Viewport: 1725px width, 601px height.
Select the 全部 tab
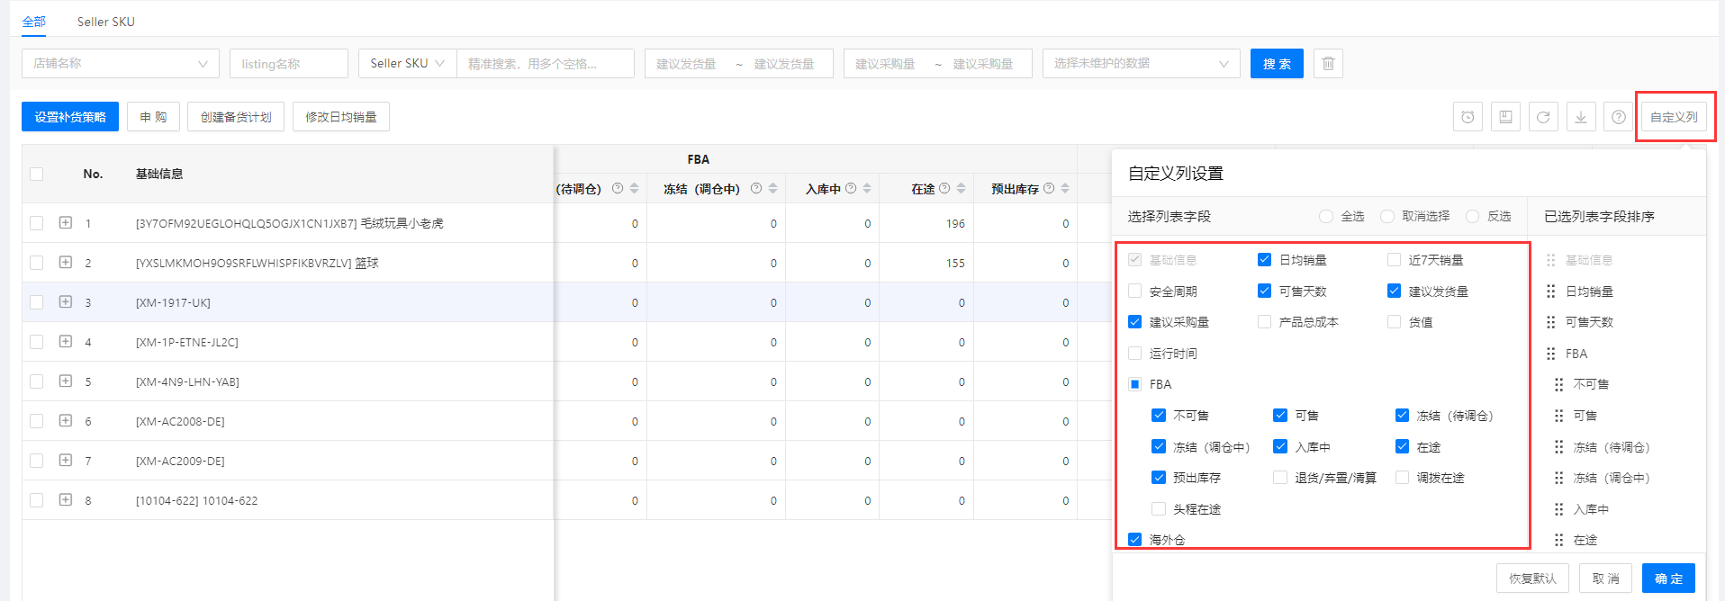(x=34, y=22)
